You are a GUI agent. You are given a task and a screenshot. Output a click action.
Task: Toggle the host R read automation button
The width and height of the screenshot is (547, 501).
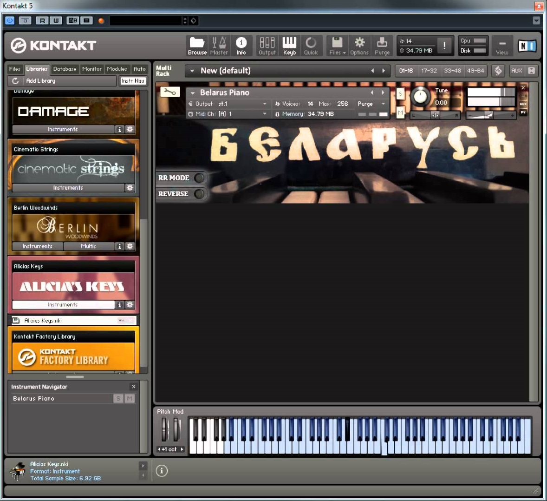tap(42, 20)
